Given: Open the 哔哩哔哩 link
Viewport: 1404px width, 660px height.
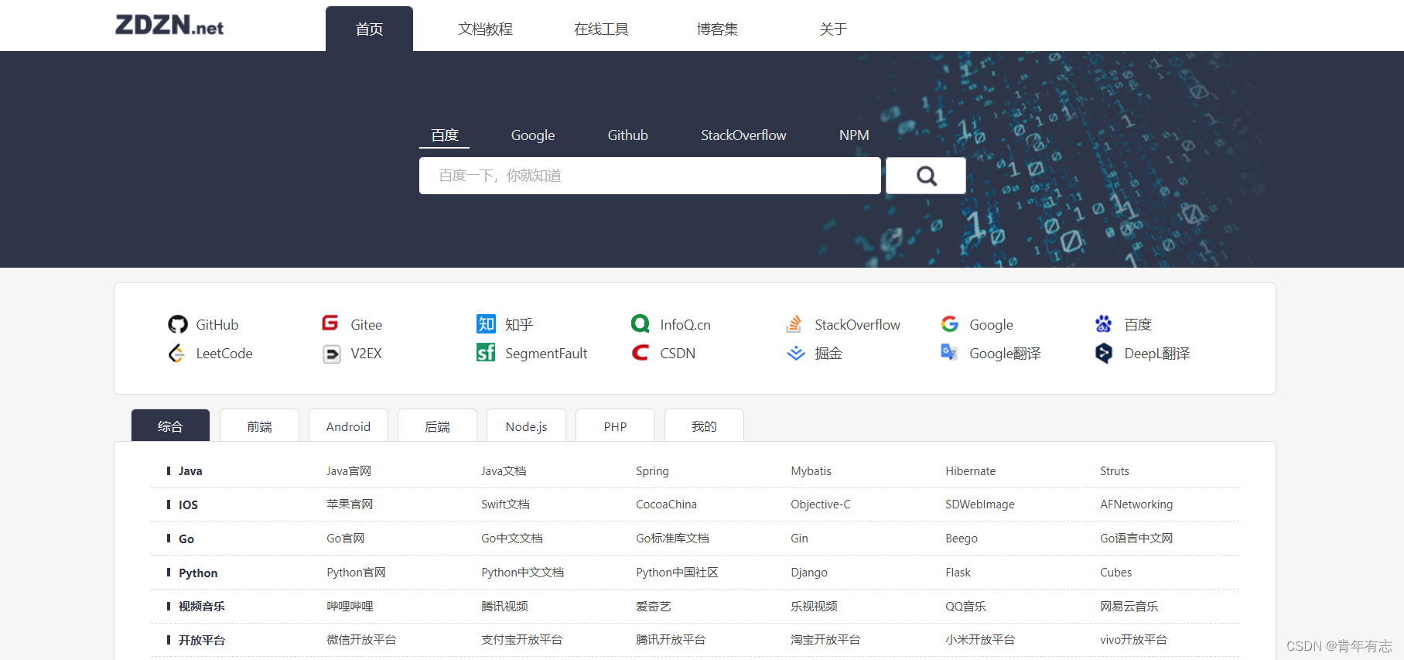Looking at the screenshot, I should (350, 606).
